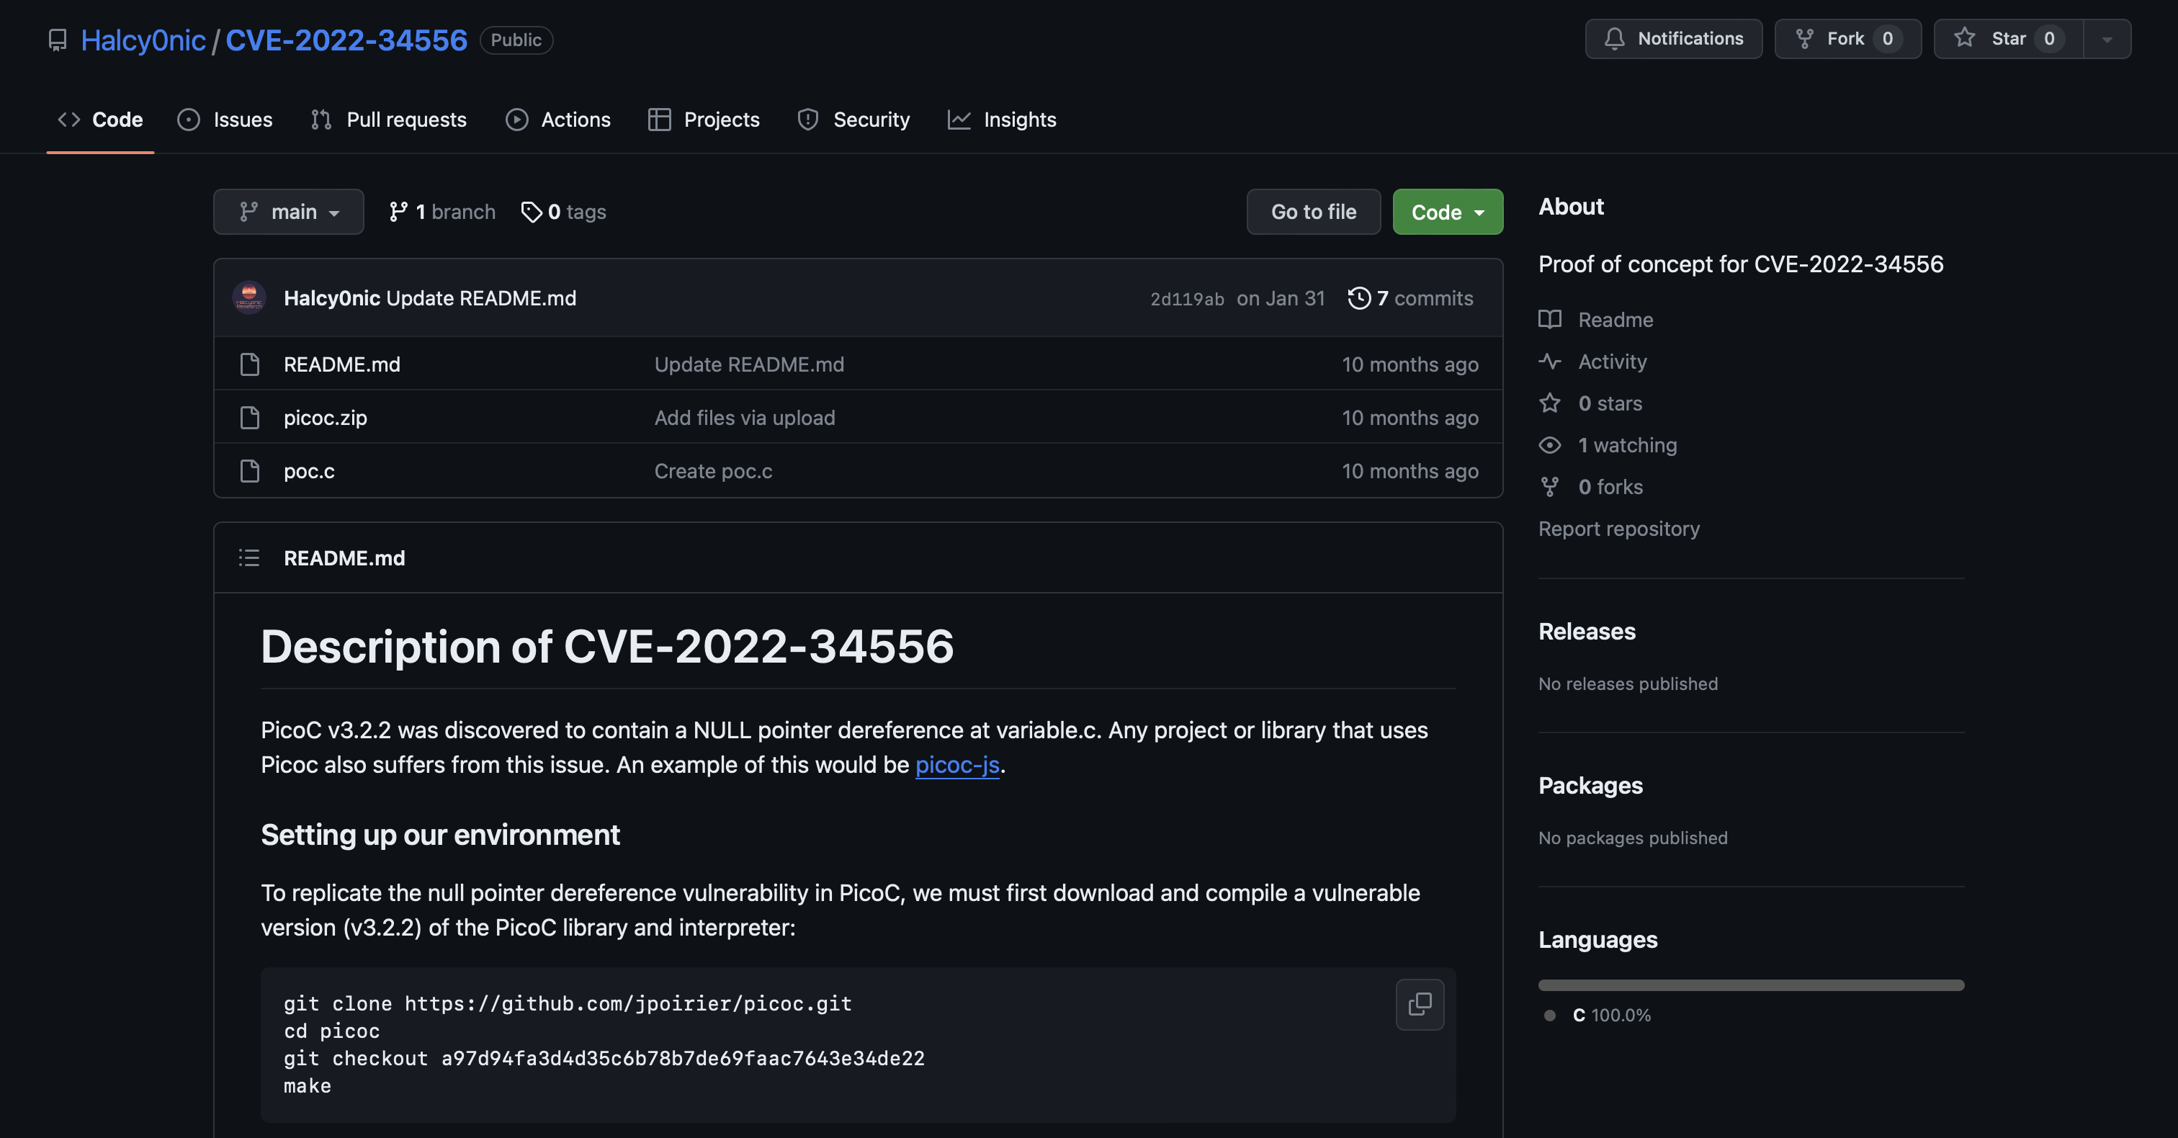Image resolution: width=2178 pixels, height=1138 pixels.
Task: View the Security tab
Action: pyautogui.click(x=853, y=120)
